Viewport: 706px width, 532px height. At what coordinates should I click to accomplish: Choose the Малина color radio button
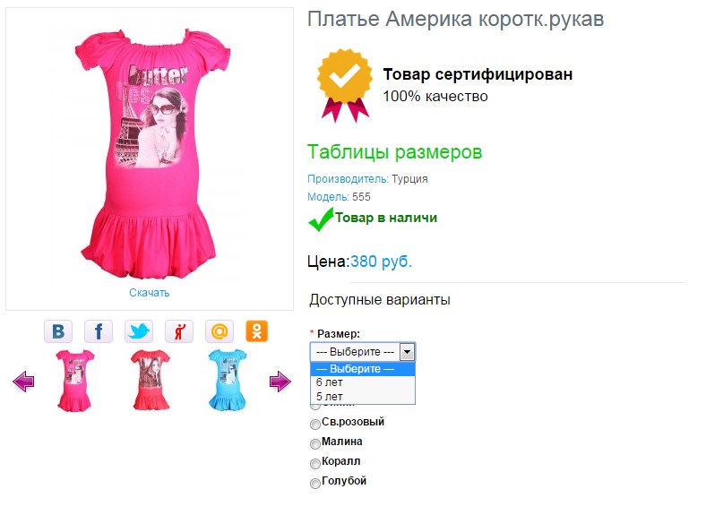tap(315, 444)
